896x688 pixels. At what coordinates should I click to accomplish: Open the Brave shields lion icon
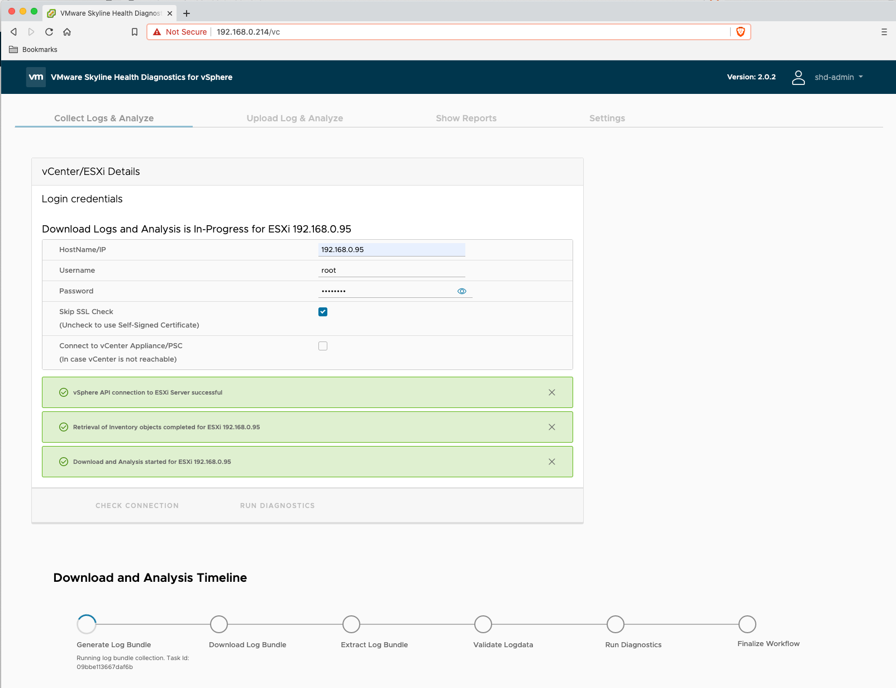(741, 32)
